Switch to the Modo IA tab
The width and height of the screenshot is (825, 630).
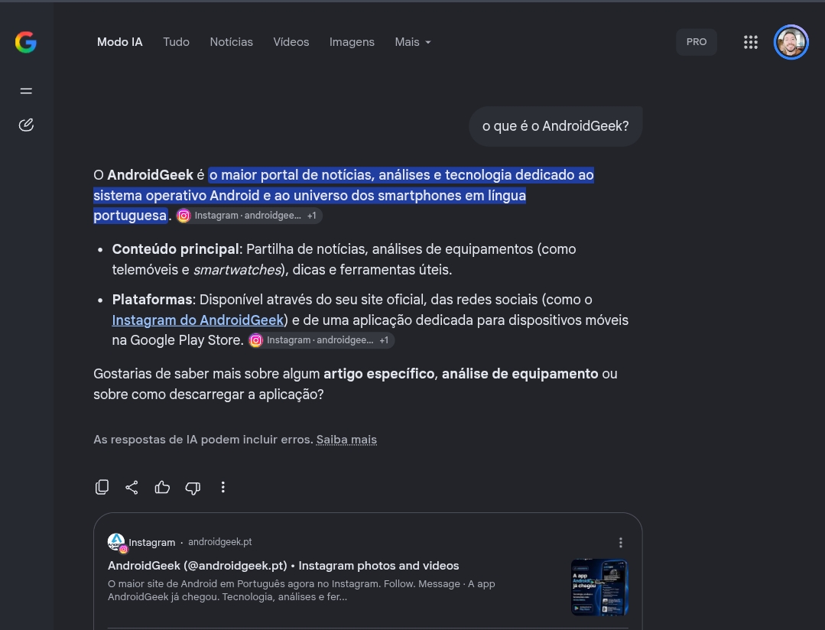coord(120,42)
